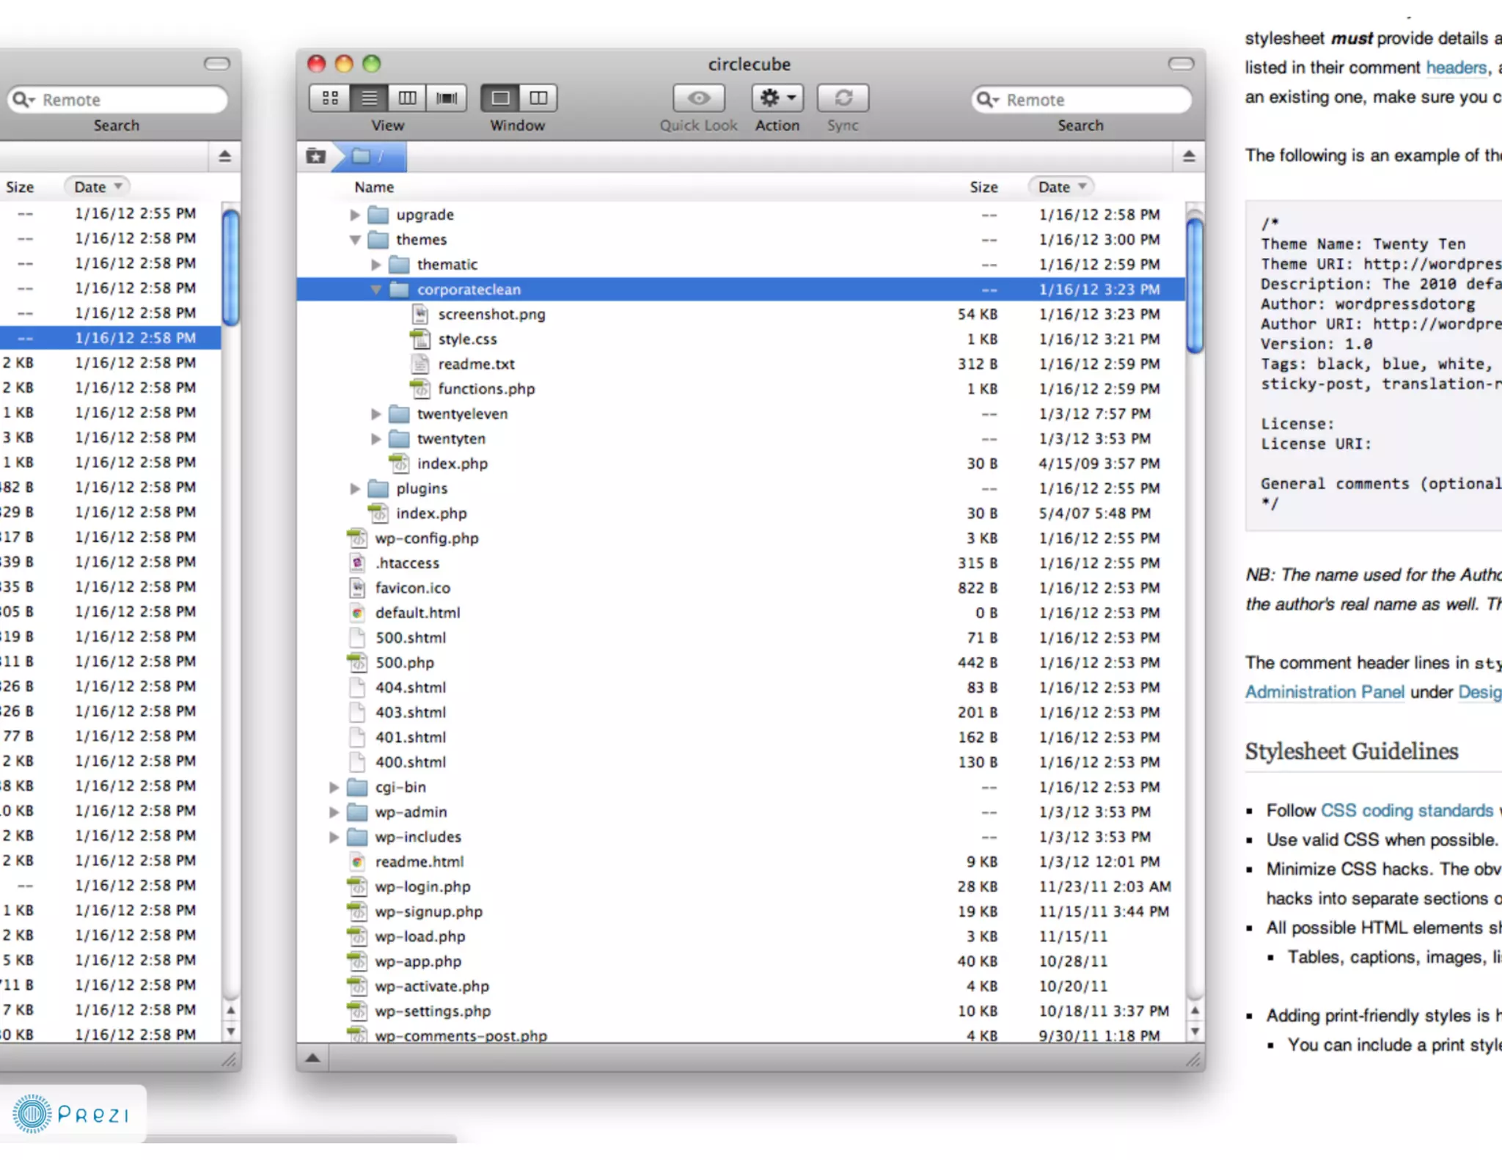Expand the twentyeleven folder
This screenshot has width=1502, height=1160.
[x=375, y=414]
